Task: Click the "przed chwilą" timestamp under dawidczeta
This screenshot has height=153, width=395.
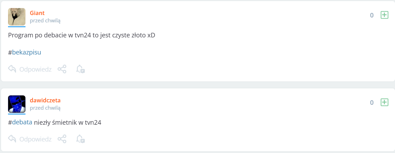Action: click(x=45, y=108)
